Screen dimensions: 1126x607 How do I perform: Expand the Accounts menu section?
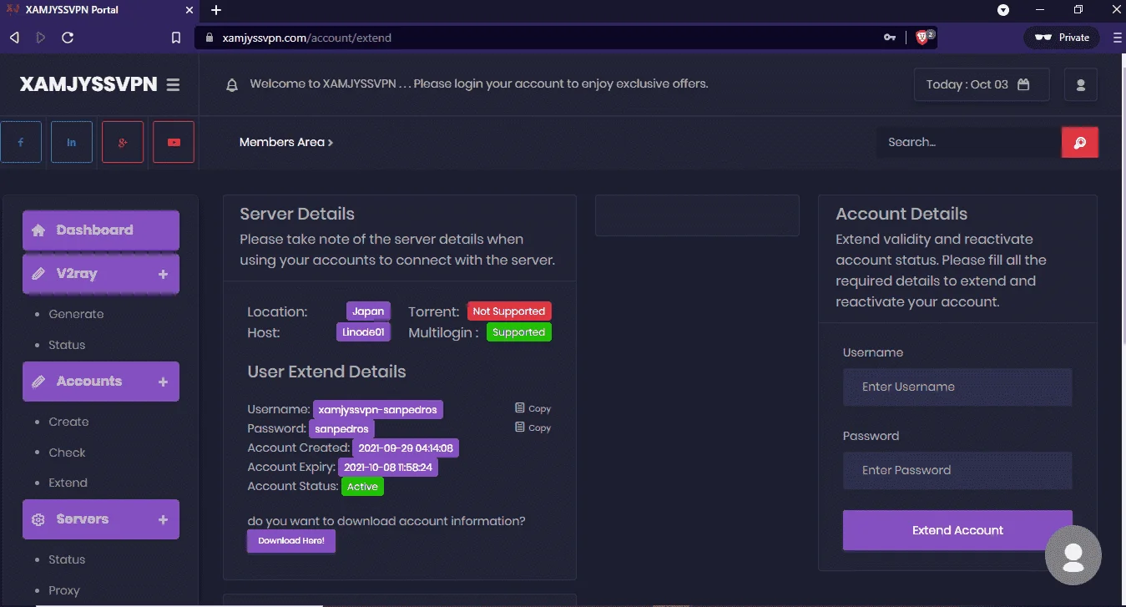point(101,382)
